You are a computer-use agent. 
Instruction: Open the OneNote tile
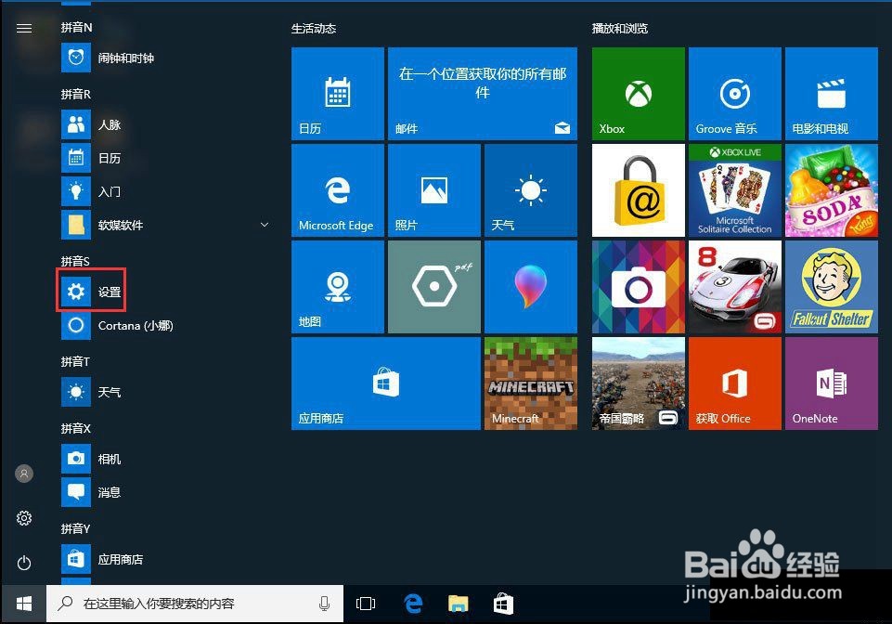(832, 383)
